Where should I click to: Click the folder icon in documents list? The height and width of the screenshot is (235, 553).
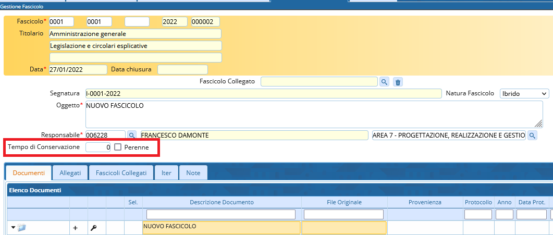click(21, 228)
